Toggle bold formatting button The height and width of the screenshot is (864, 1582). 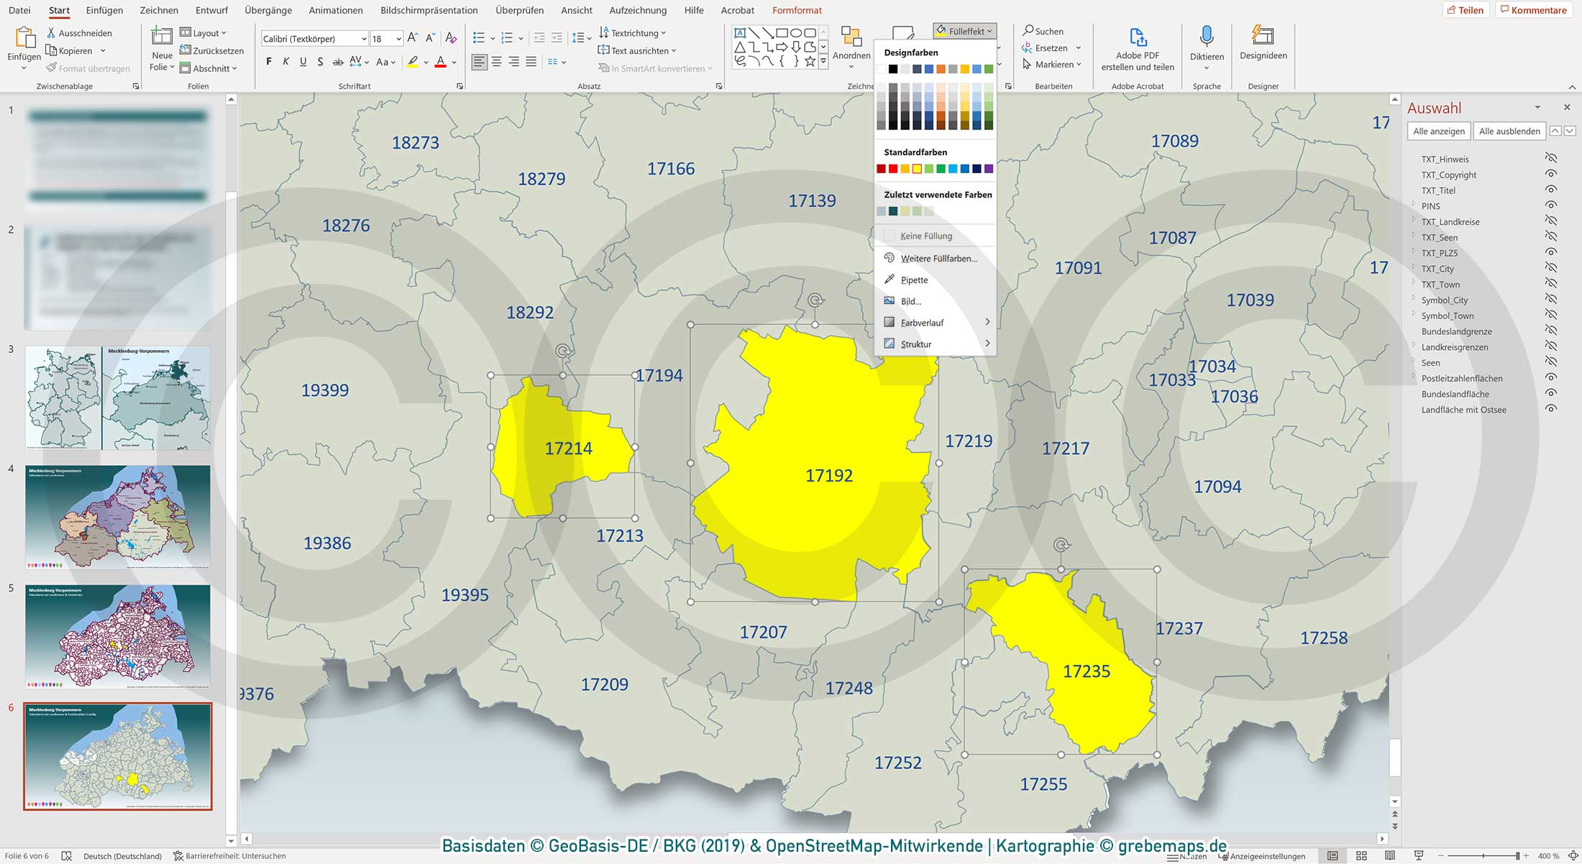coord(269,62)
